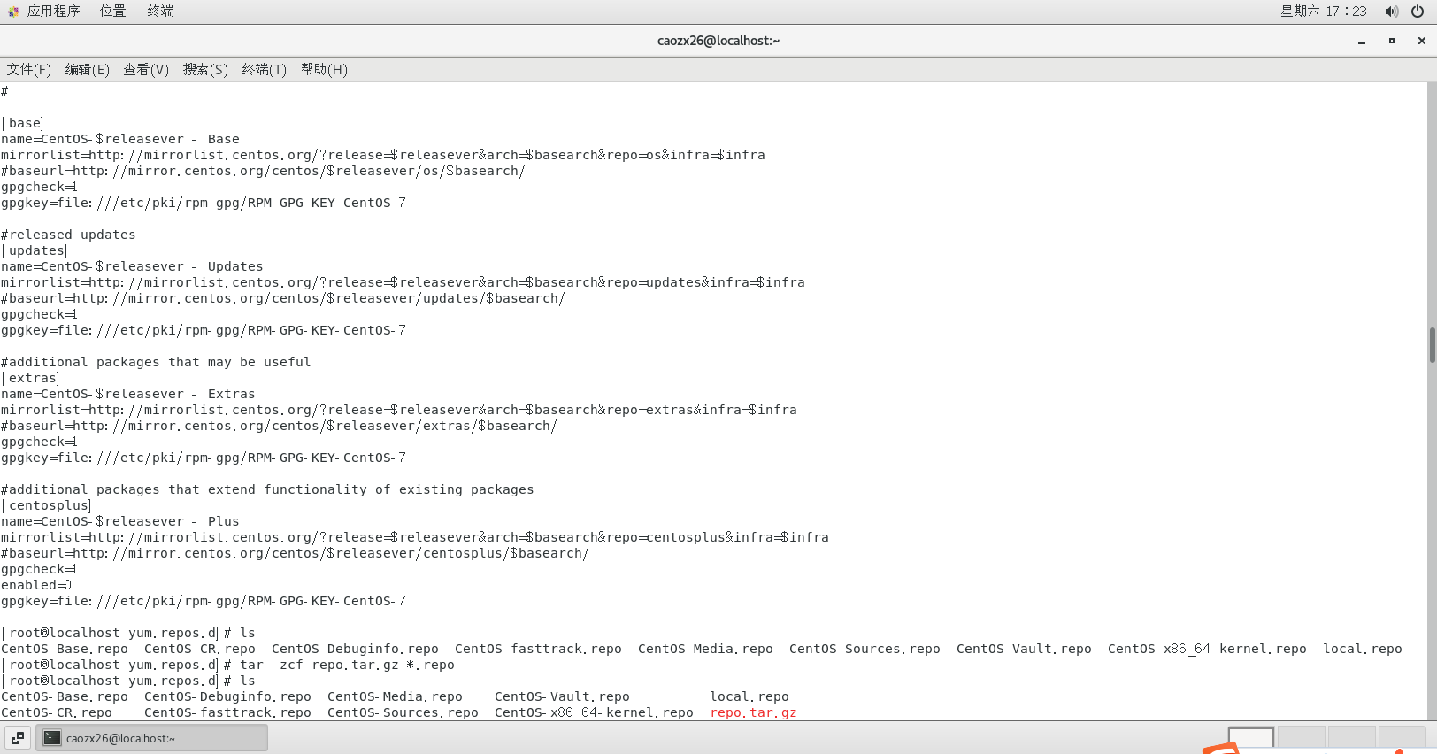1437x754 pixels.
Task: Click the baseurl line ending extras/$basearch/
Action: tap(279, 426)
